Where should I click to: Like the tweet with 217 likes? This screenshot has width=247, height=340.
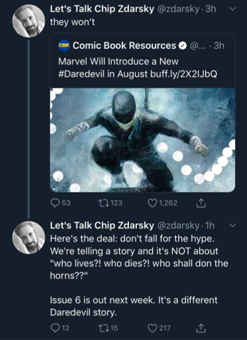point(159,328)
